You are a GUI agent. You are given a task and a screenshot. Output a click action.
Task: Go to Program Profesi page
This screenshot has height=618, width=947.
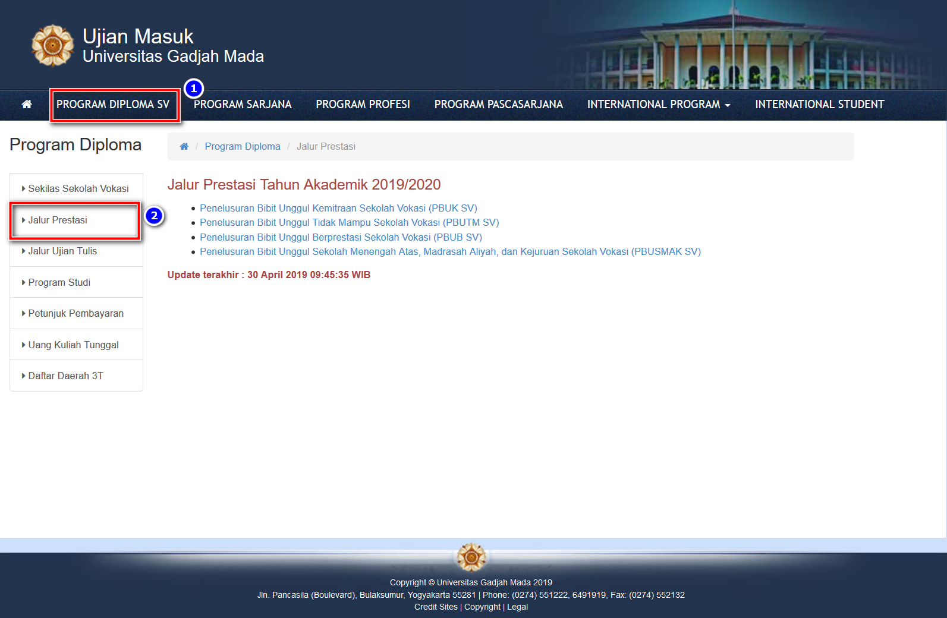point(363,105)
